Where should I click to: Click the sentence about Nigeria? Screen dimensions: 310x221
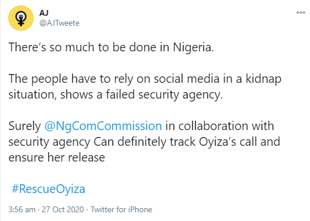(x=111, y=47)
